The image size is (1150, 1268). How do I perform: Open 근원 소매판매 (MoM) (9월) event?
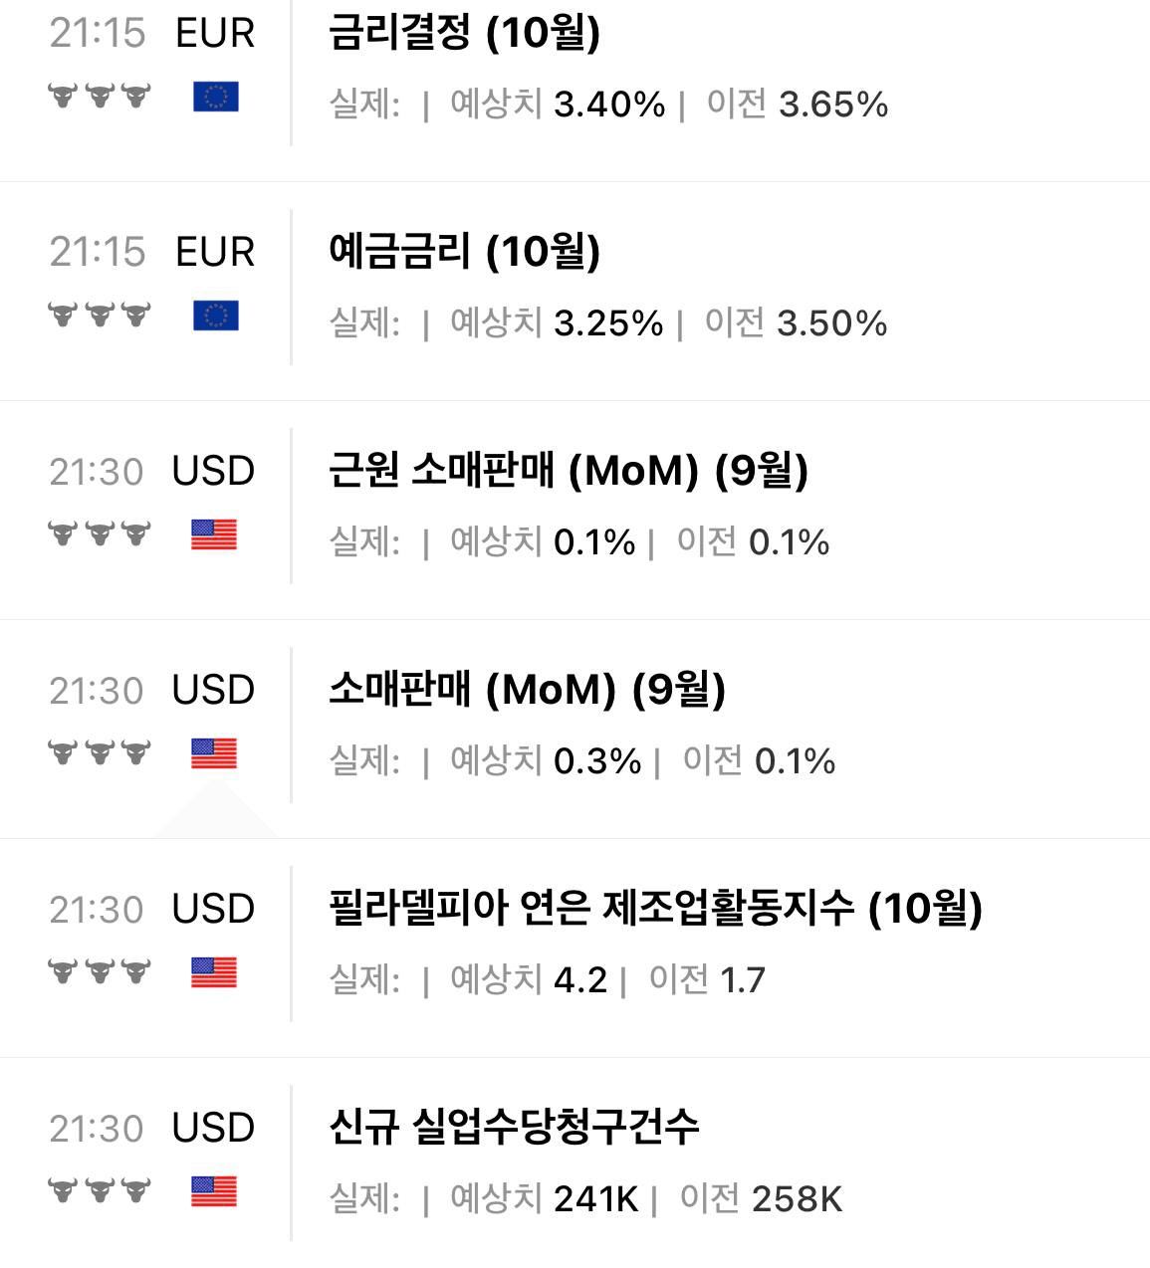(569, 471)
